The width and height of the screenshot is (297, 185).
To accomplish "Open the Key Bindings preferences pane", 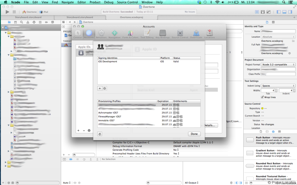I will (x=163, y=34).
